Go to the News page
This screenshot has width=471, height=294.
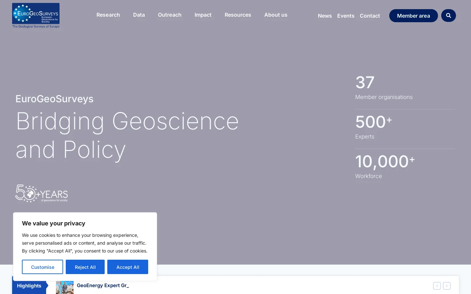[x=325, y=16]
